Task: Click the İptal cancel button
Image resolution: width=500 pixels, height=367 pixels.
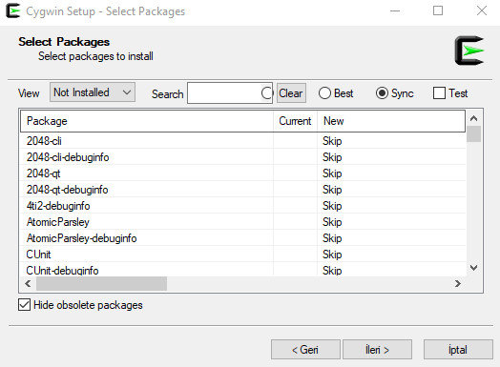Action: point(458,350)
